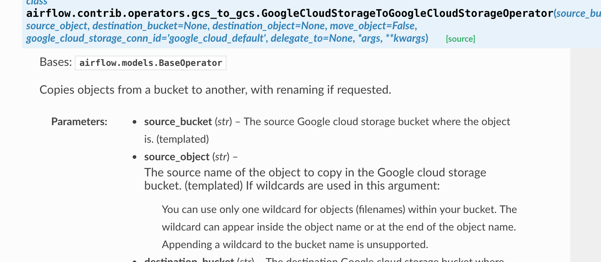The width and height of the screenshot is (601, 262).
Task: Click the bold source_bucket parameter name
Action: (178, 121)
